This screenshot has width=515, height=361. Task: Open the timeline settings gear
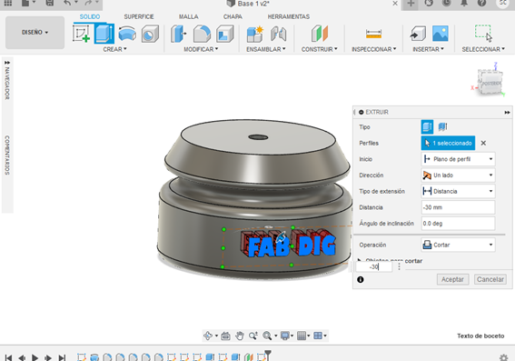point(503,357)
